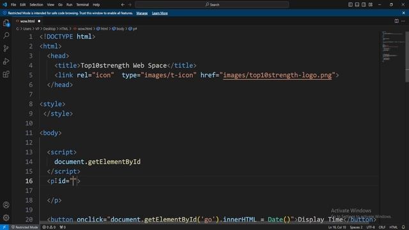Open the View menu
Screen dimensions: 409x230
(50, 4)
